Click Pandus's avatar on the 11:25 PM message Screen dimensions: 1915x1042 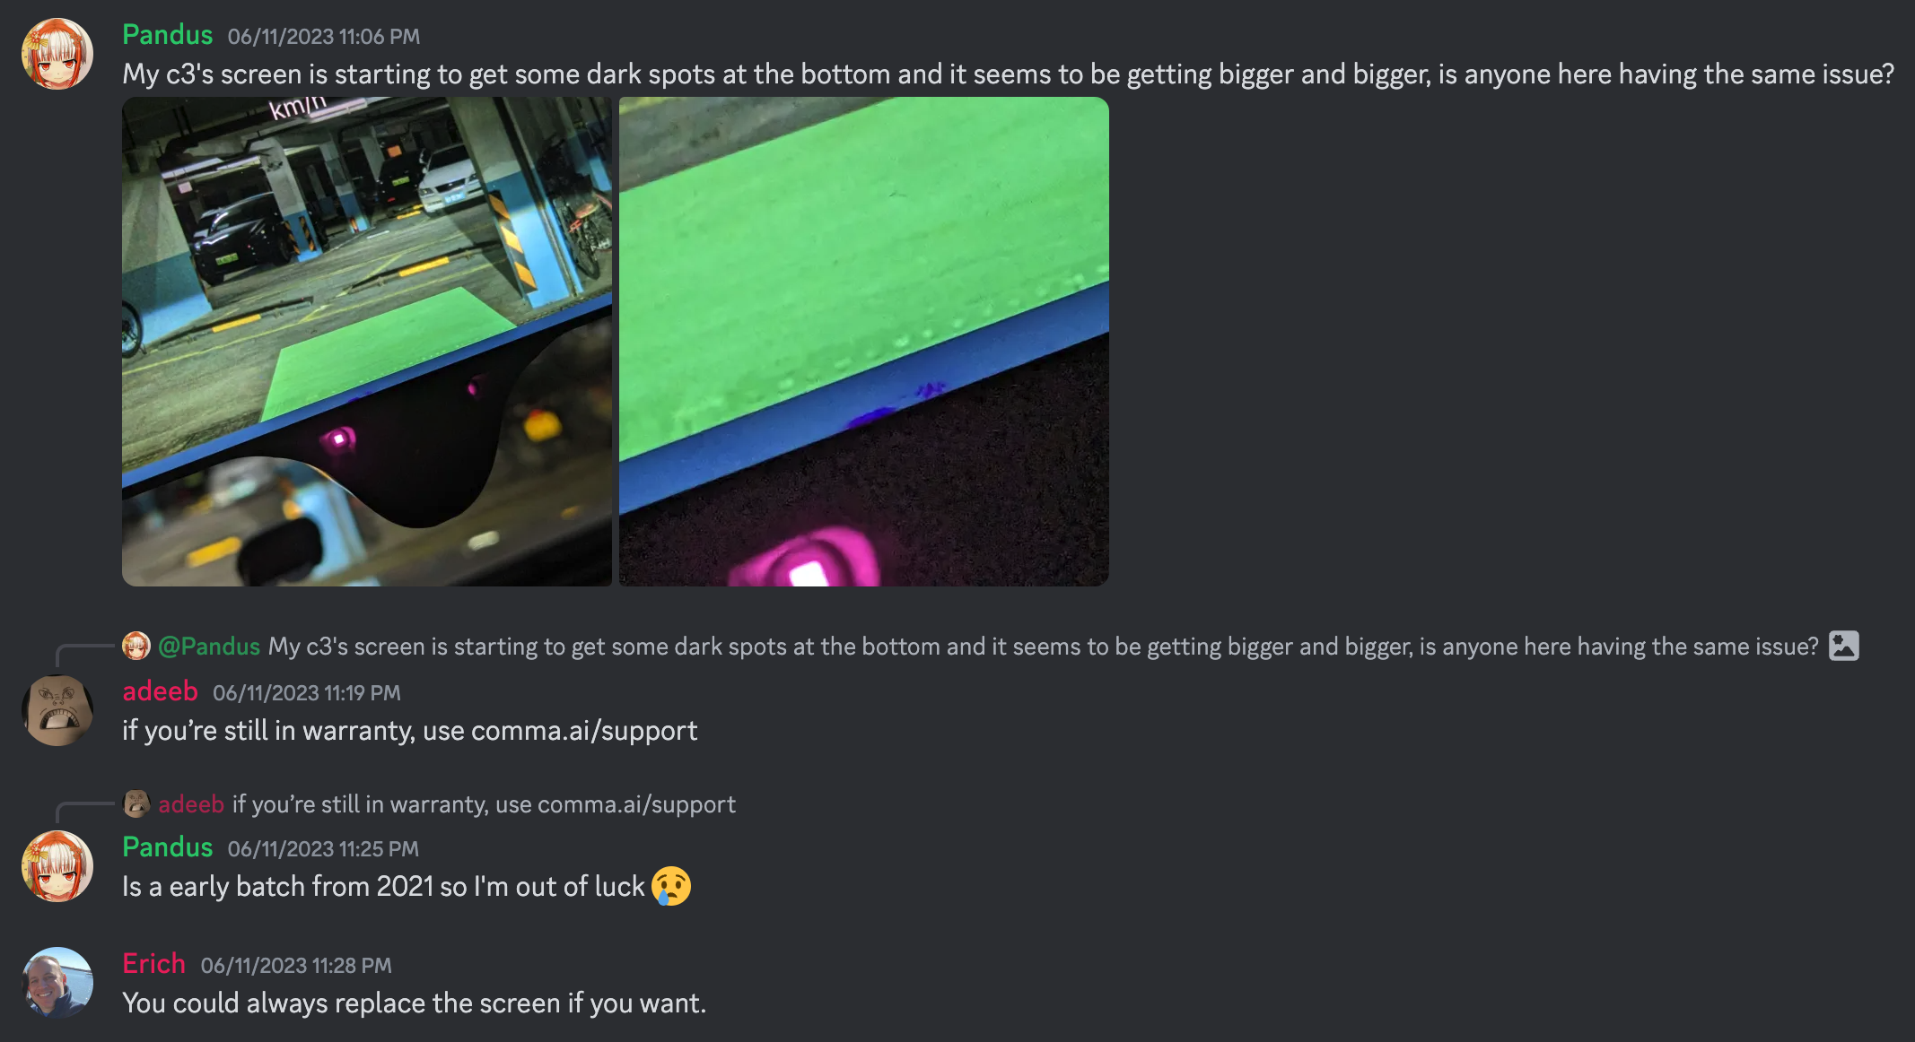coord(57,866)
